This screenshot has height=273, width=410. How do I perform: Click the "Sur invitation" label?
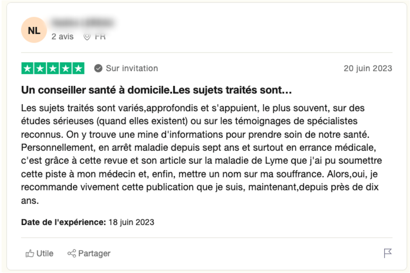pos(132,68)
